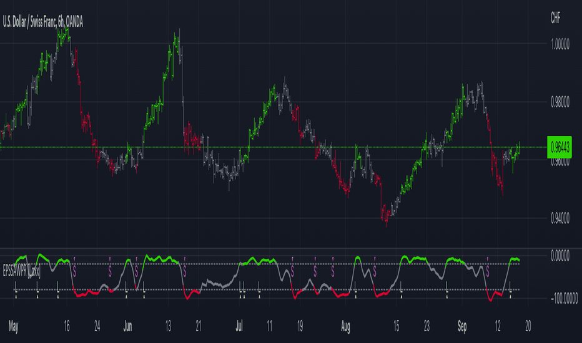Click the 0.94000 price axis label
The image size is (582, 343).
pyautogui.click(x=560, y=219)
